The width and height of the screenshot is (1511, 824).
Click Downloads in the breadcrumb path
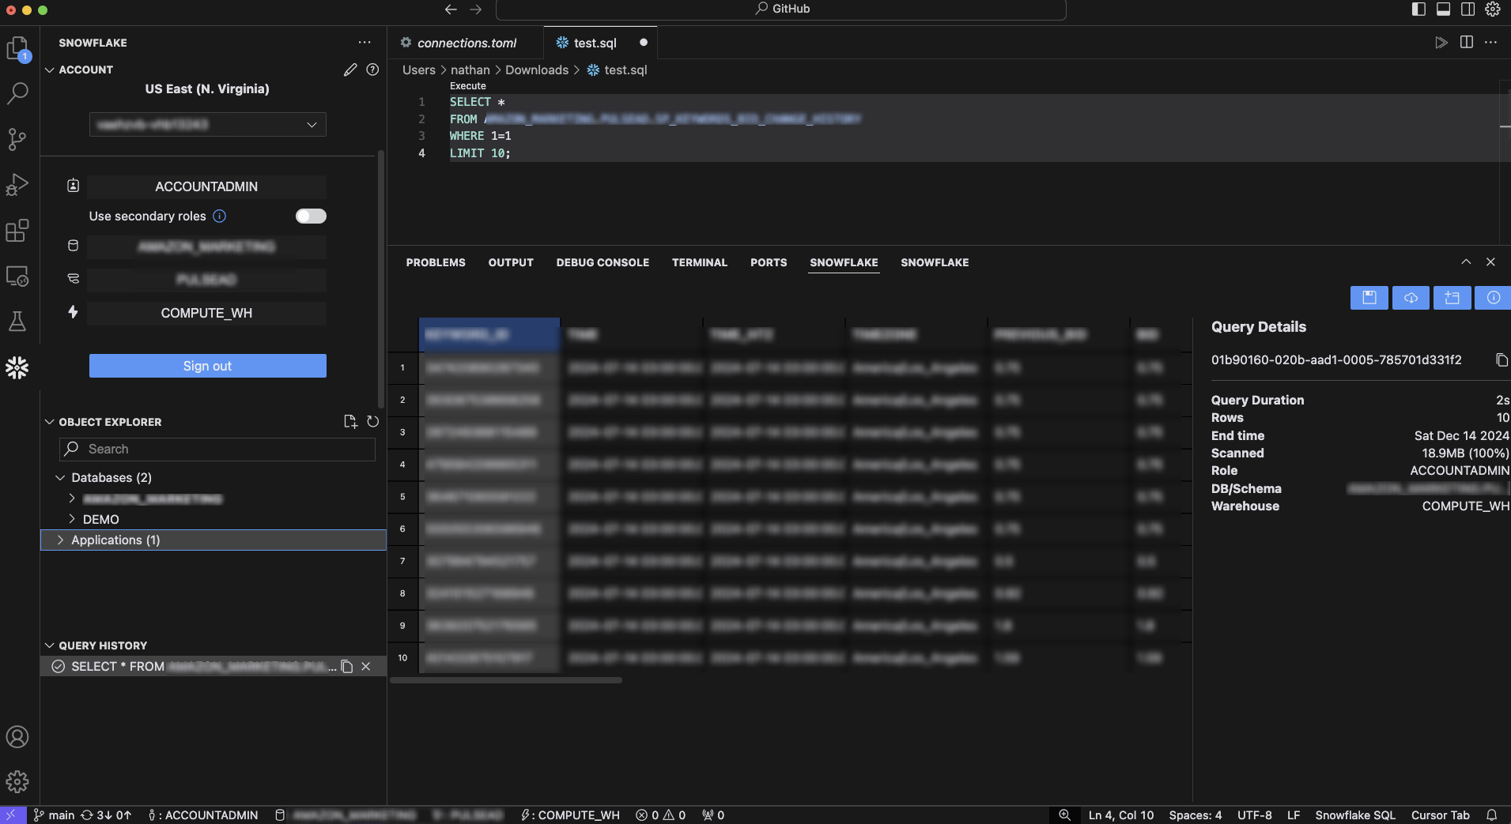[x=537, y=70]
